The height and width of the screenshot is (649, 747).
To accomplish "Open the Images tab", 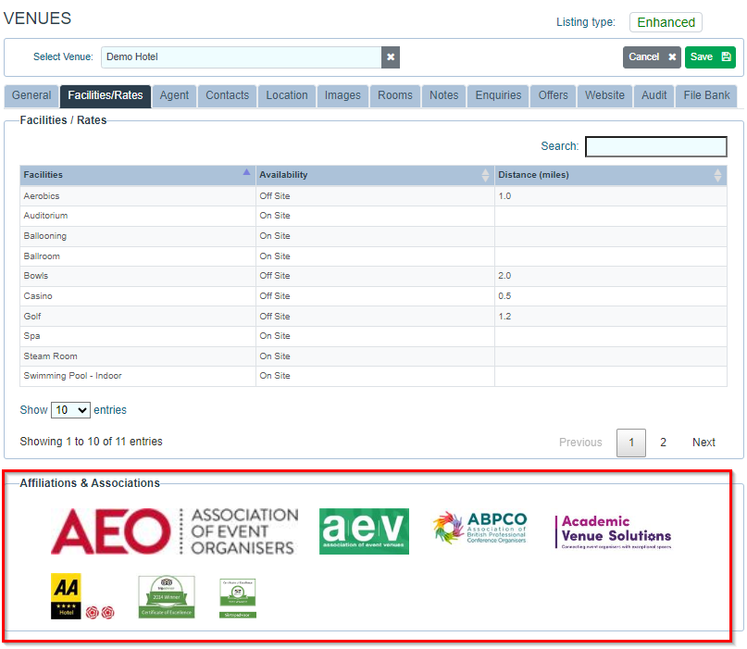I will [342, 95].
